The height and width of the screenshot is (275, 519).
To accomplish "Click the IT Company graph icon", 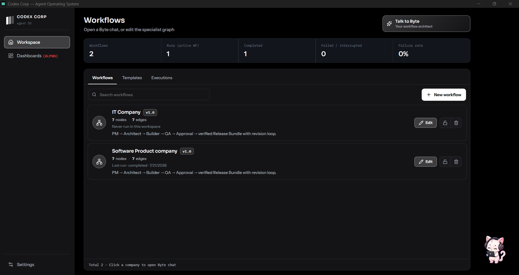I will pyautogui.click(x=99, y=123).
